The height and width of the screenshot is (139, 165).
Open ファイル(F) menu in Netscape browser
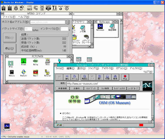pos(59,68)
